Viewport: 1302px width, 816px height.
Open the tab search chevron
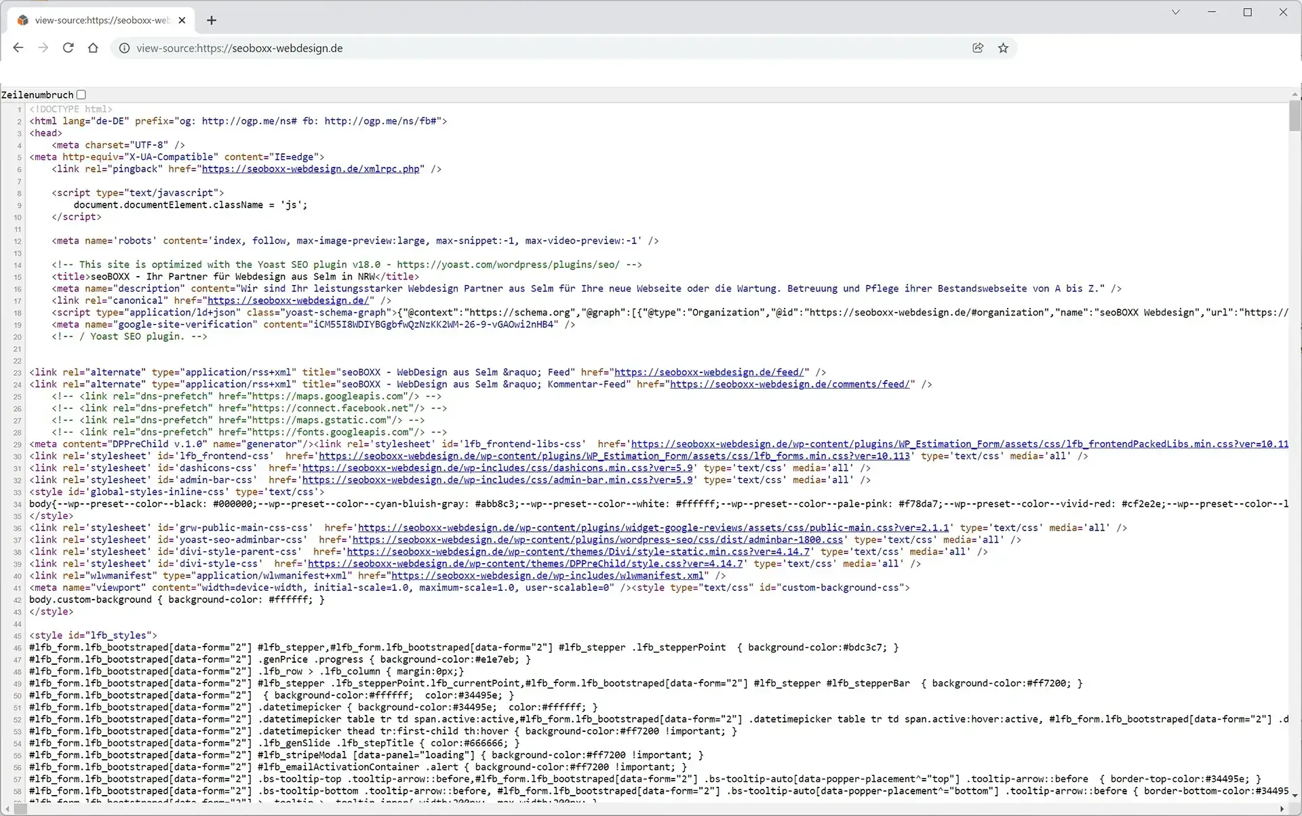1176,12
